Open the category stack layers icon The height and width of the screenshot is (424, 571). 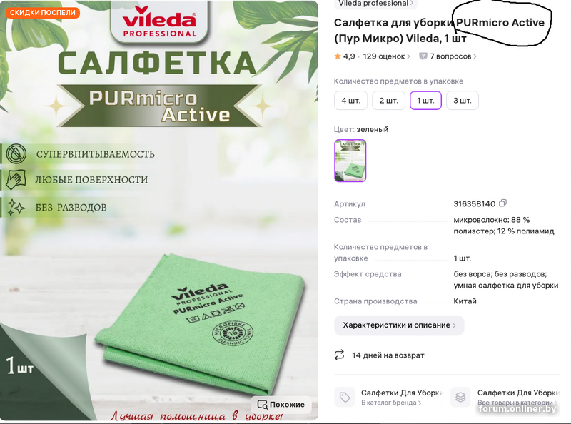(x=460, y=397)
